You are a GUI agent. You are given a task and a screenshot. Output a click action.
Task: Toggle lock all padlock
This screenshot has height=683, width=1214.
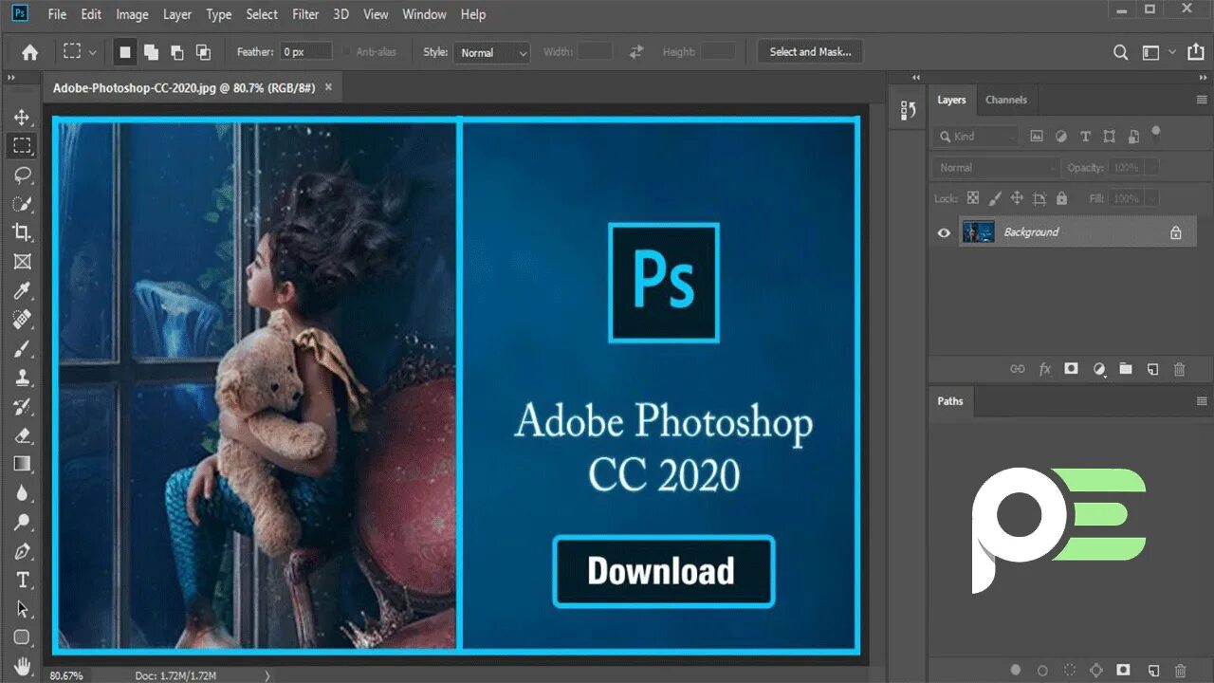(x=1061, y=198)
